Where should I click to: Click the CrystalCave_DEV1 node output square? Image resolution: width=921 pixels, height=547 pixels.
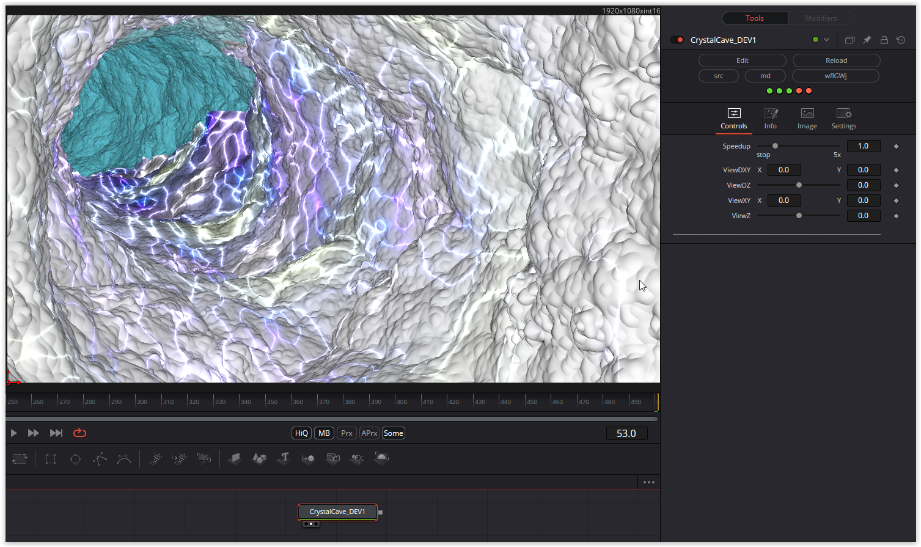coord(381,512)
